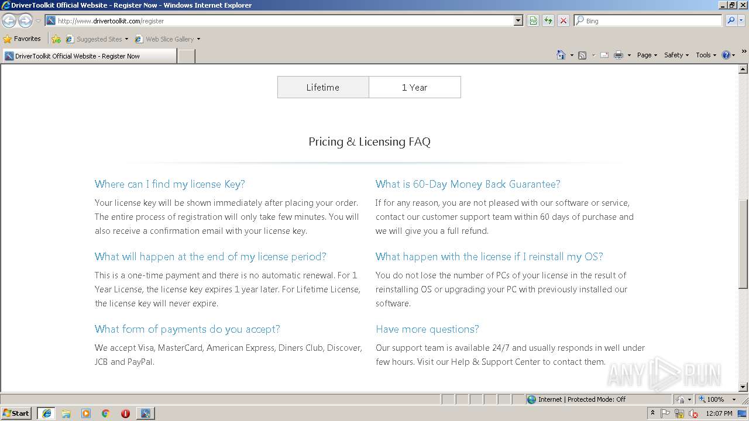
Task: Run the search with the magnifier button
Action: tap(731, 20)
